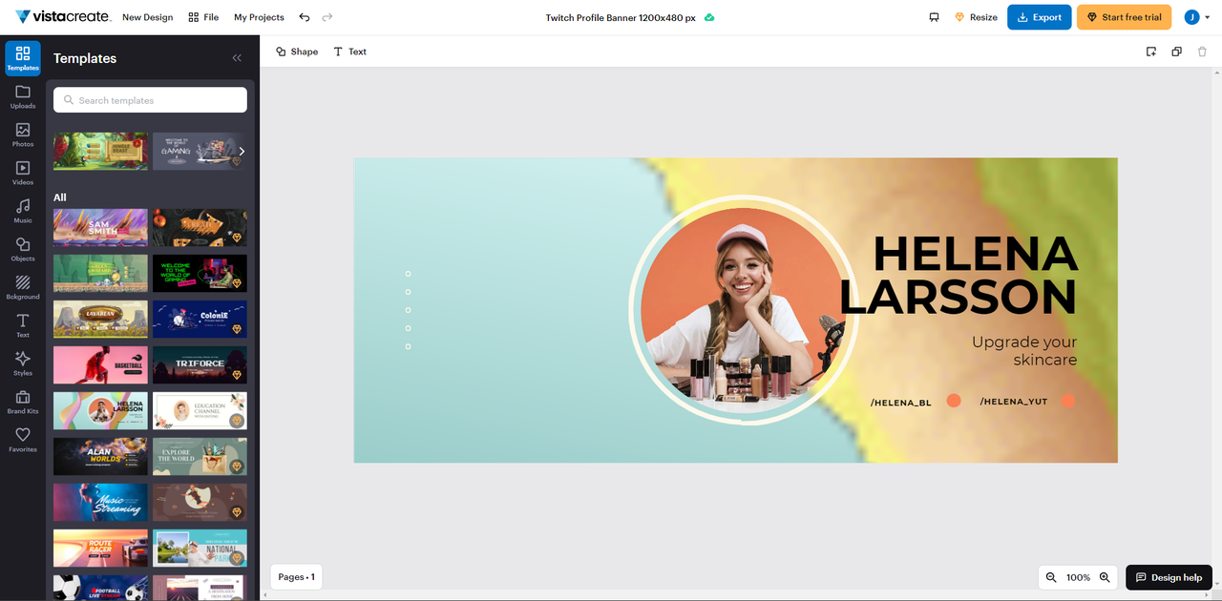Open the Styles sidebar panel

click(x=23, y=363)
